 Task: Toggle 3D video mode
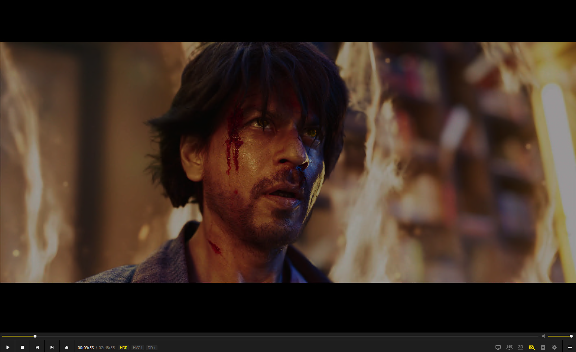[520, 347]
